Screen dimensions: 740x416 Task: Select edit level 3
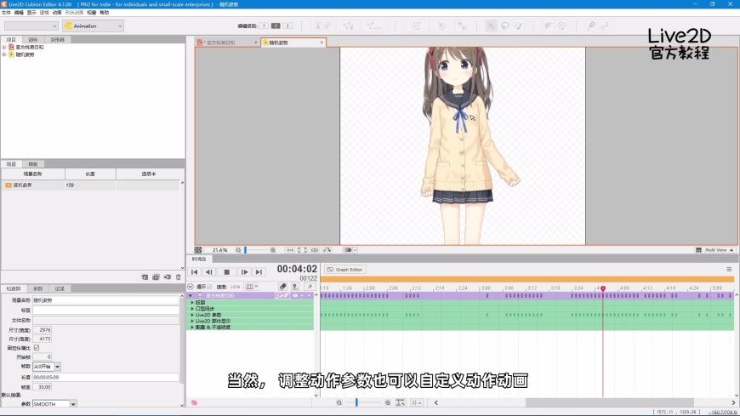click(287, 26)
